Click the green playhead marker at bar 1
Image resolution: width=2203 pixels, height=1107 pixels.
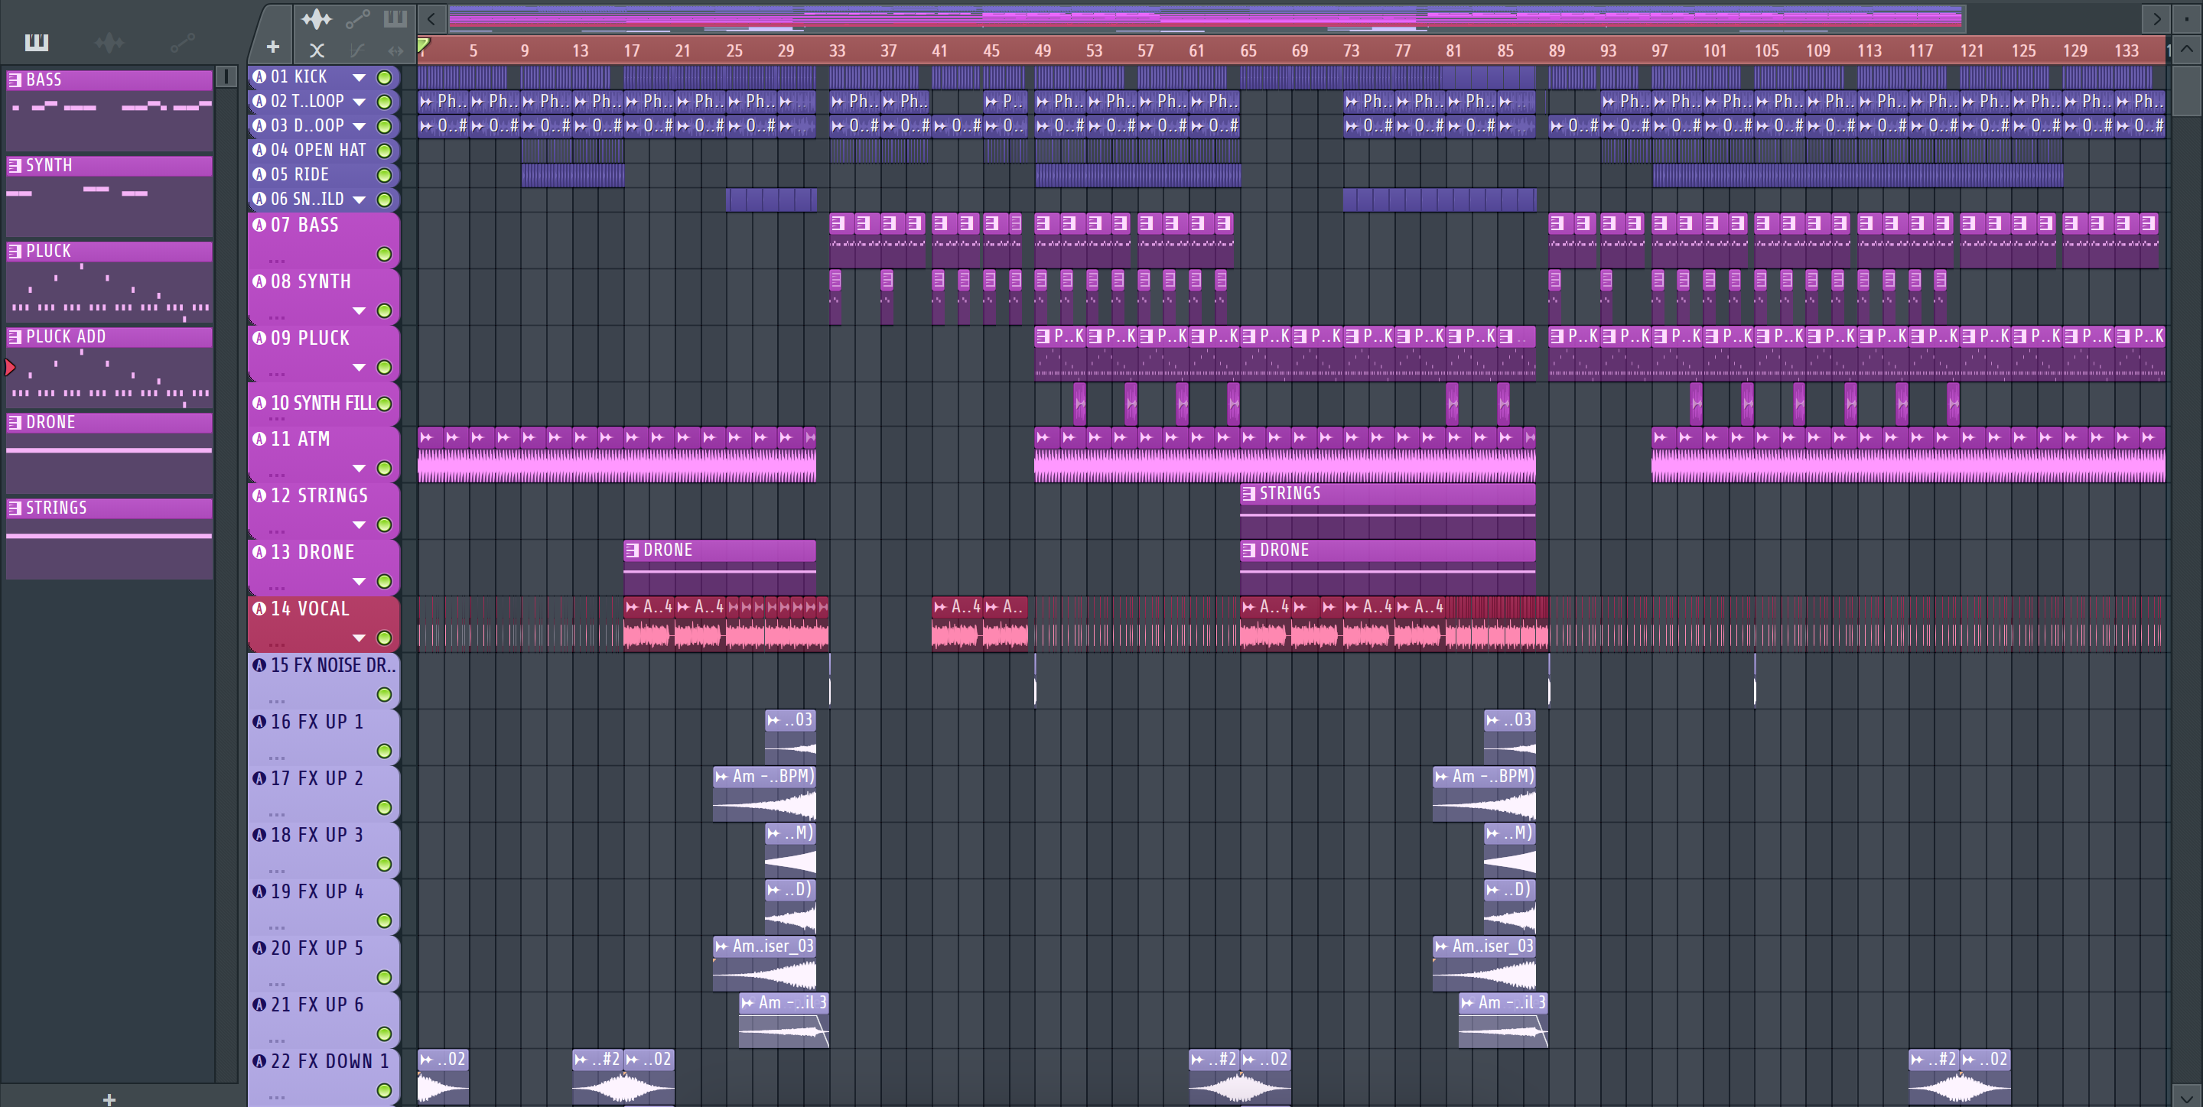click(423, 45)
